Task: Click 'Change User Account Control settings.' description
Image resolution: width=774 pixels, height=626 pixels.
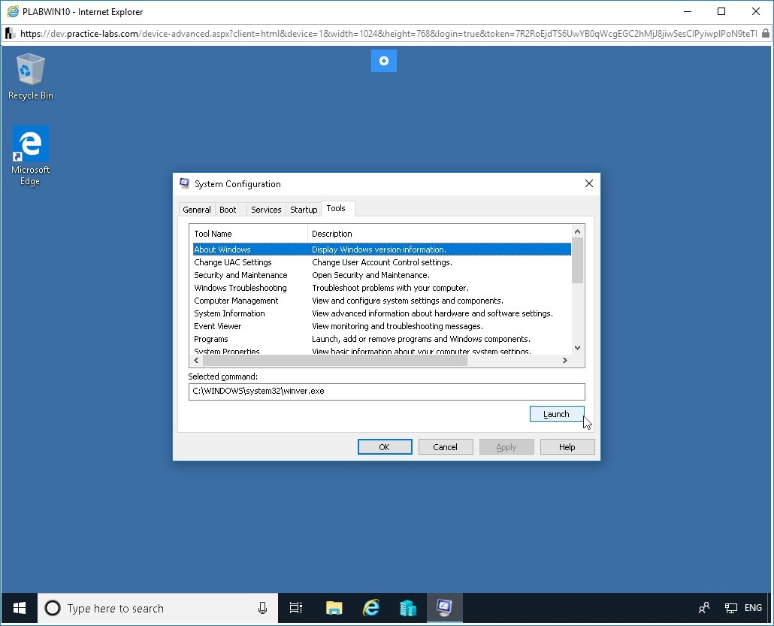Action: (x=382, y=262)
